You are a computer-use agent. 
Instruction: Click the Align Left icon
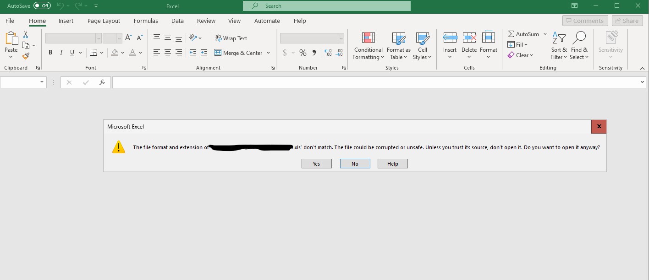157,53
